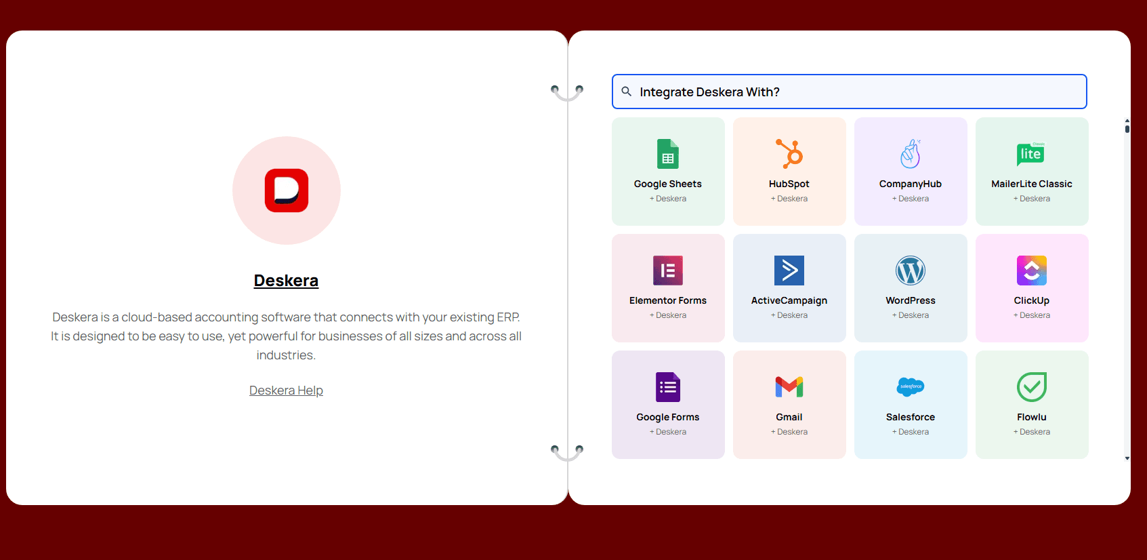Choose the CompanyHub app icon
The height and width of the screenshot is (560, 1147).
[911, 154]
